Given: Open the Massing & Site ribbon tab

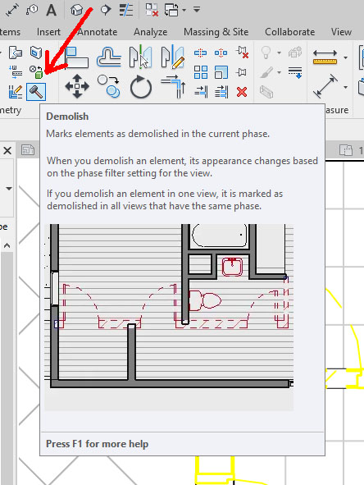Looking at the screenshot, I should 216,32.
